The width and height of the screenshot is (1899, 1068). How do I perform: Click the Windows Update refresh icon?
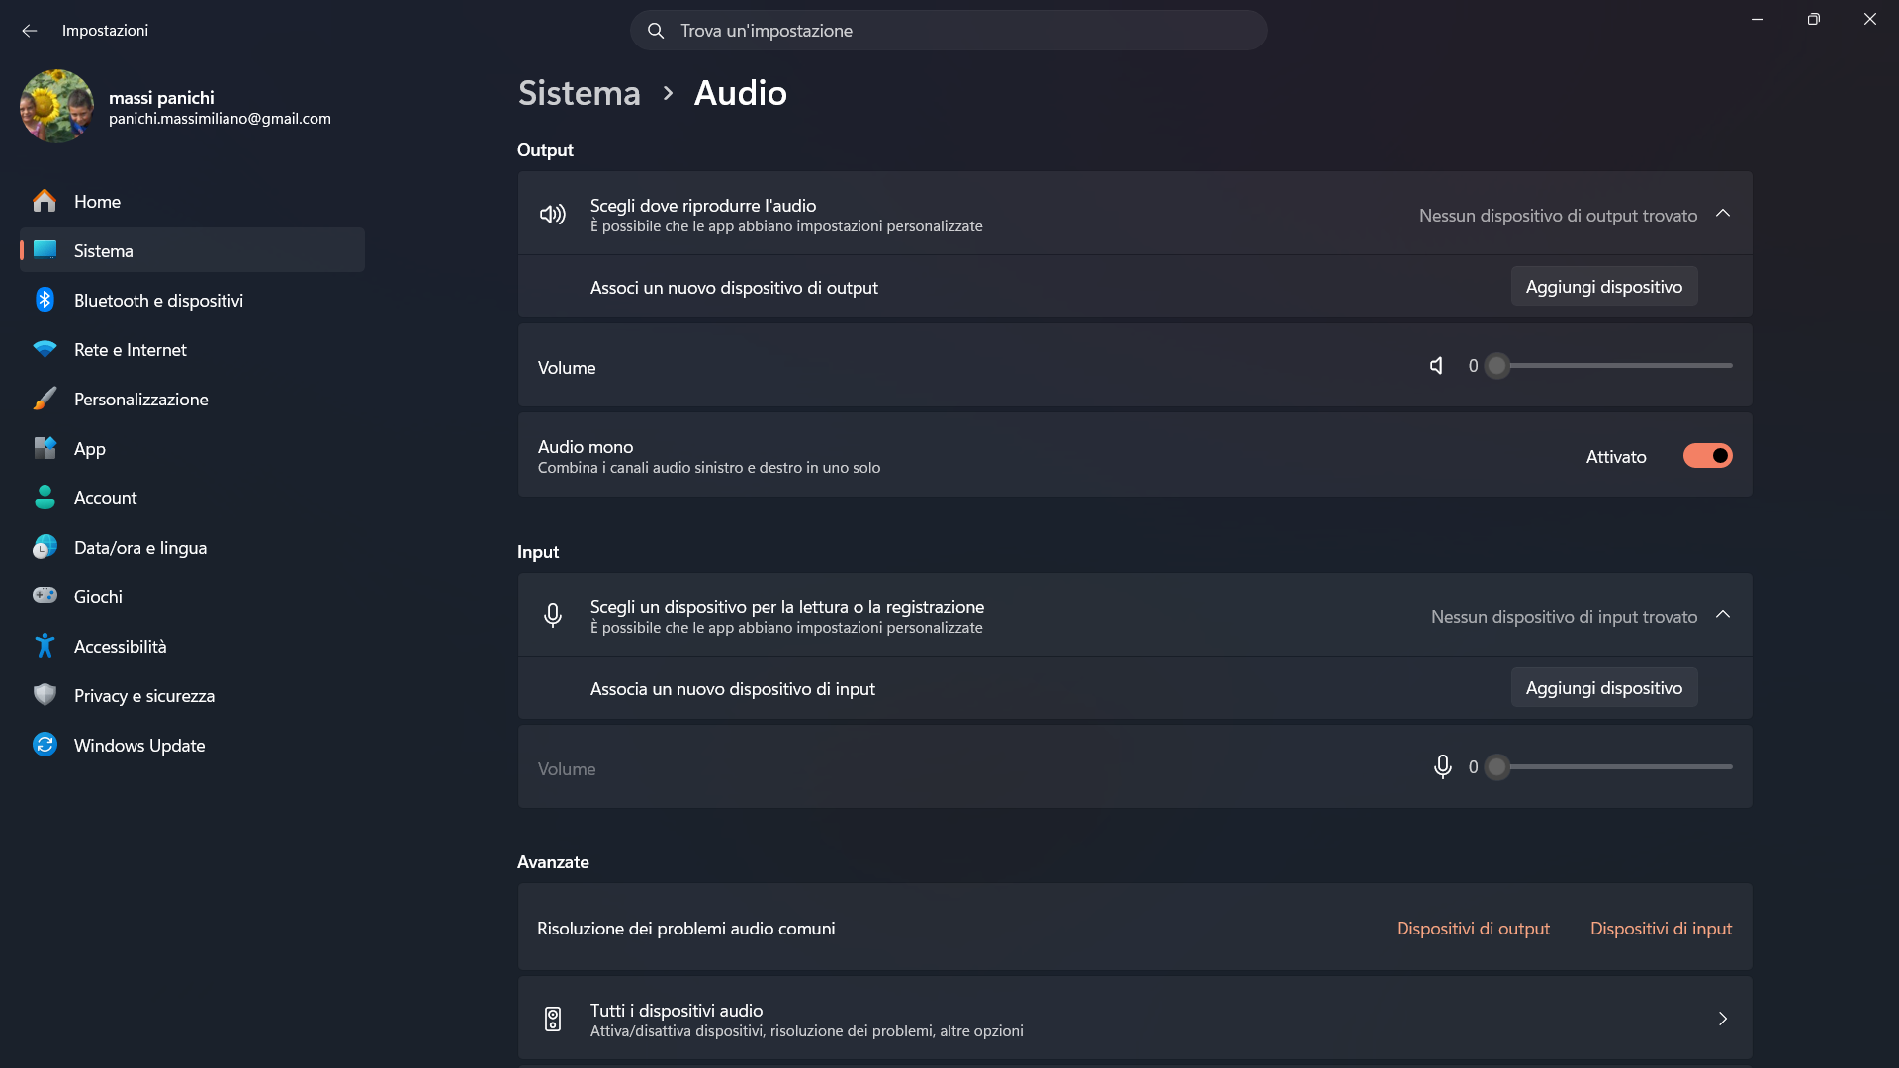45,745
